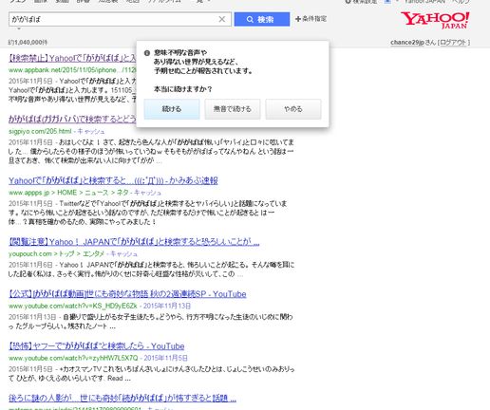Click the ログアウト logout link

454,43
